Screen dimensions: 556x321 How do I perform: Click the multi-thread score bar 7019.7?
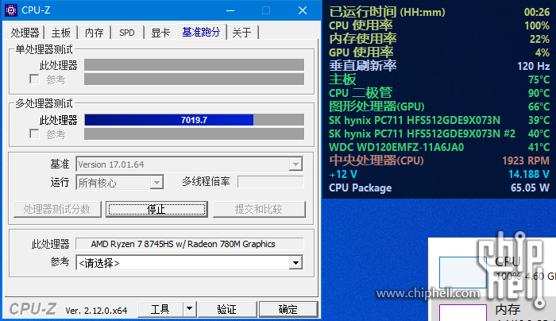pos(195,120)
